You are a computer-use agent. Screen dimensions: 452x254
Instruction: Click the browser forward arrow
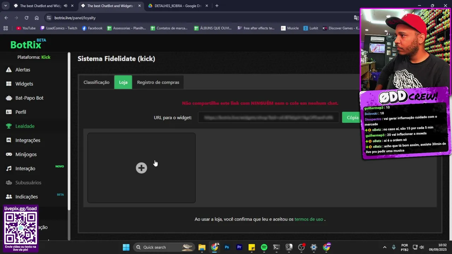point(16,18)
